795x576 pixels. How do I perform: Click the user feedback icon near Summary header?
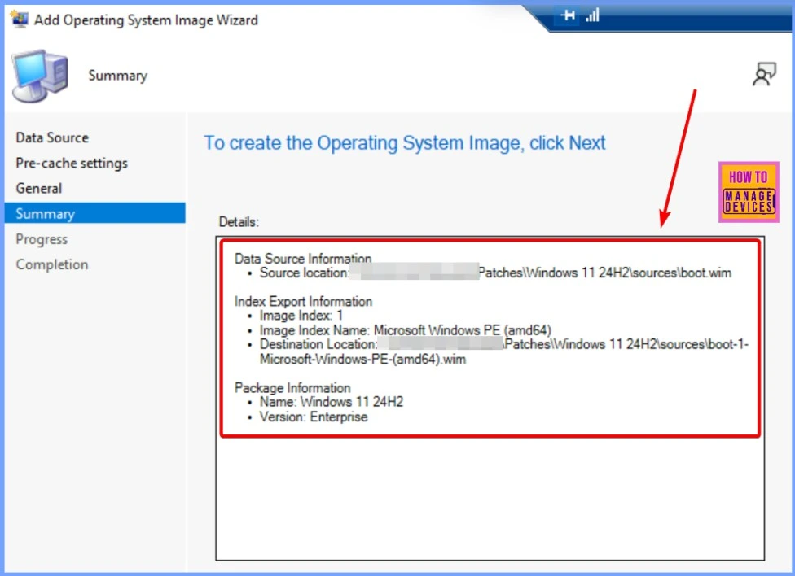point(765,74)
